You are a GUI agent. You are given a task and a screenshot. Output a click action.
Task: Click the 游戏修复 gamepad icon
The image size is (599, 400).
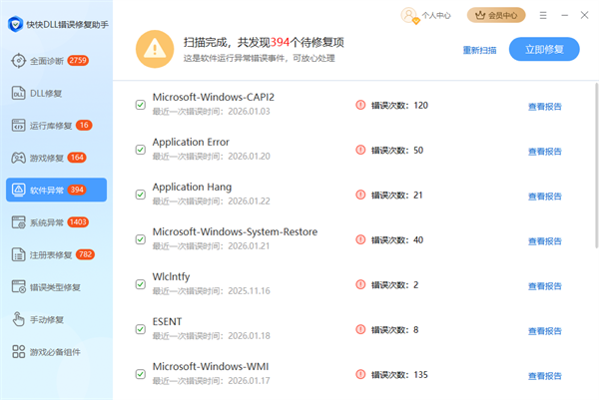click(19, 158)
